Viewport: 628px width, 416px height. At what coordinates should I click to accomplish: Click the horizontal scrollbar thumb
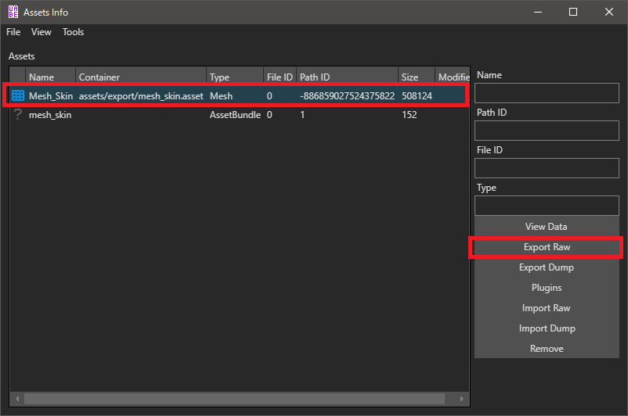[235, 399]
